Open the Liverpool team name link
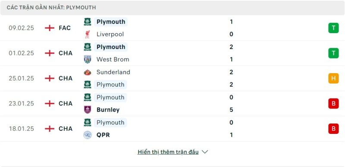The height and width of the screenshot is (167, 345). pyautogui.click(x=110, y=34)
